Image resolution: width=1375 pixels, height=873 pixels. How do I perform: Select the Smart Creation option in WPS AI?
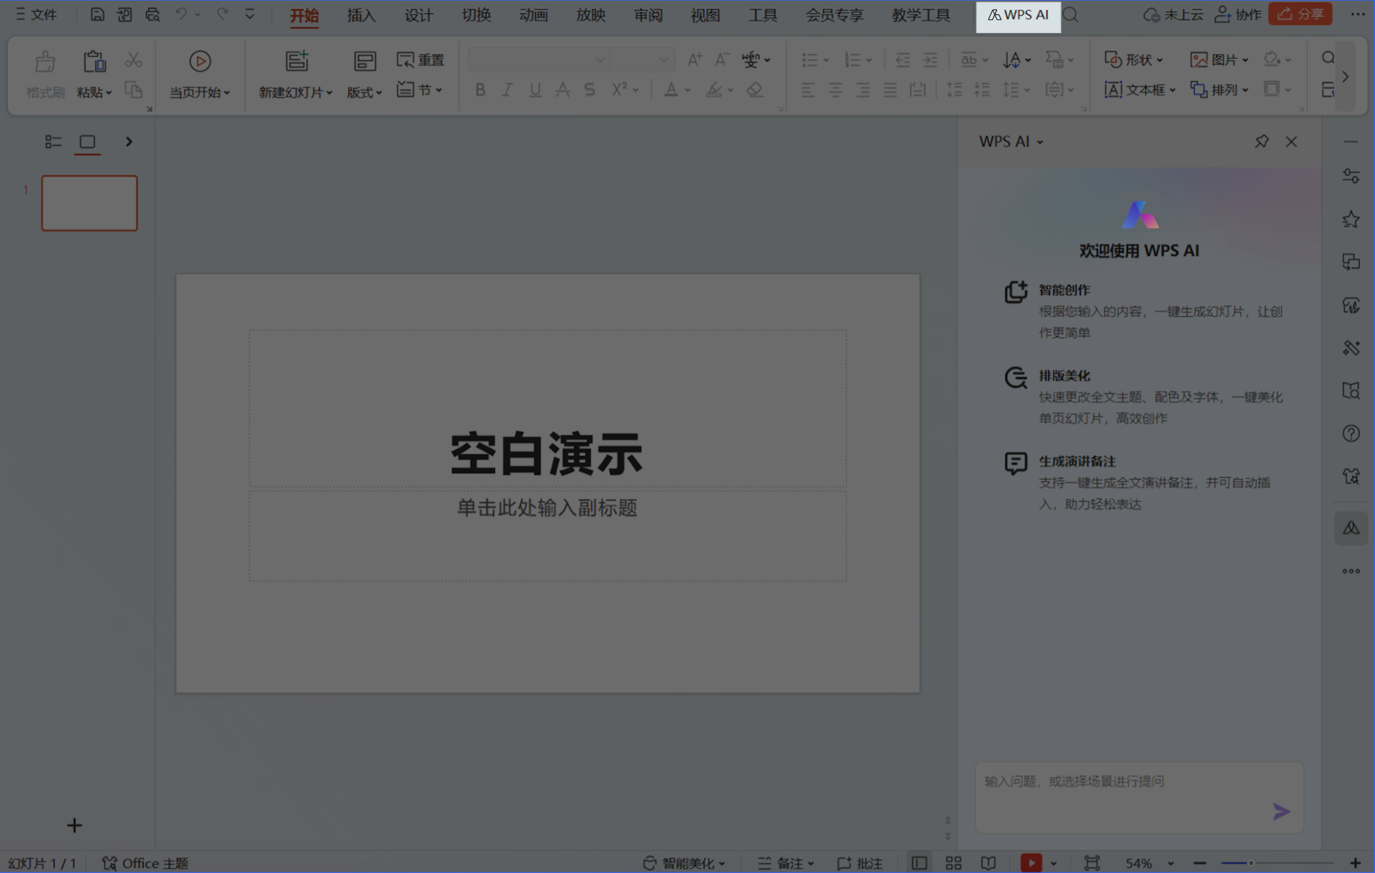point(1064,290)
